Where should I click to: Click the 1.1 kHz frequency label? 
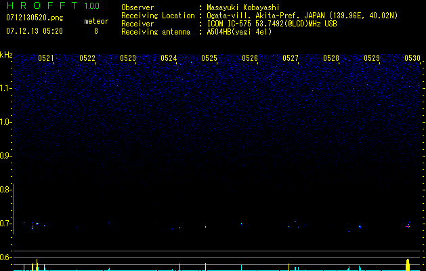pyautogui.click(x=5, y=88)
